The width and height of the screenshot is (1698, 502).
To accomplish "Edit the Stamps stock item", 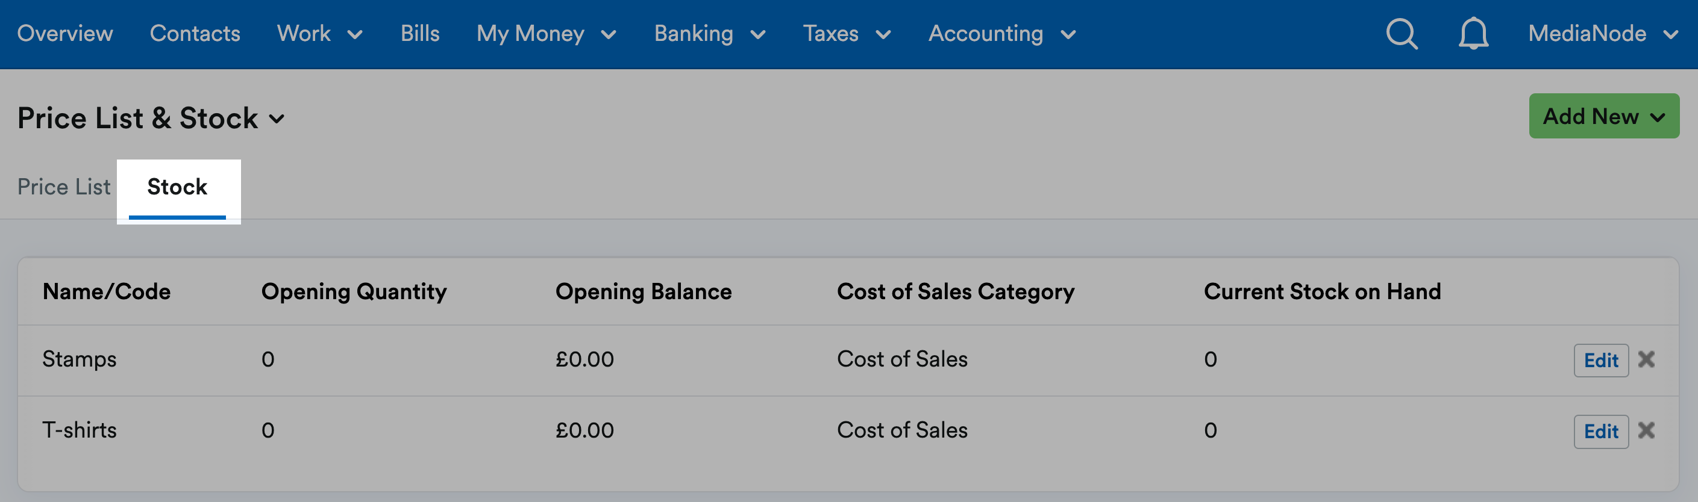I will click(x=1600, y=361).
